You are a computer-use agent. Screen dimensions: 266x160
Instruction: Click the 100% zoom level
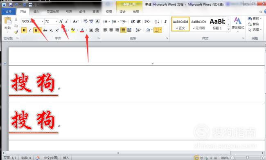(x=224, y=158)
